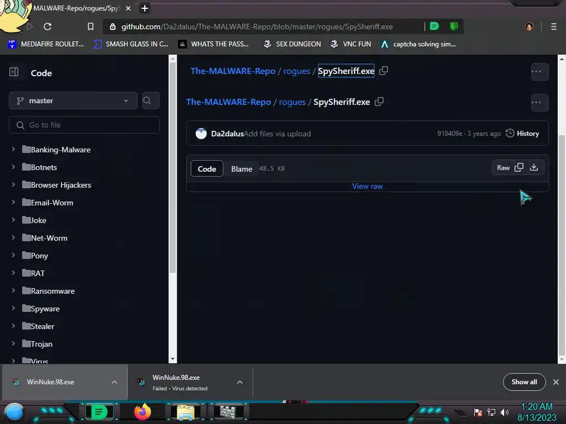
Task: Click the Raw button
Action: [x=503, y=168]
